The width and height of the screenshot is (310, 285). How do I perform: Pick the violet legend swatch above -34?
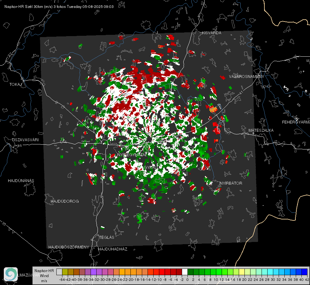tap(93, 272)
